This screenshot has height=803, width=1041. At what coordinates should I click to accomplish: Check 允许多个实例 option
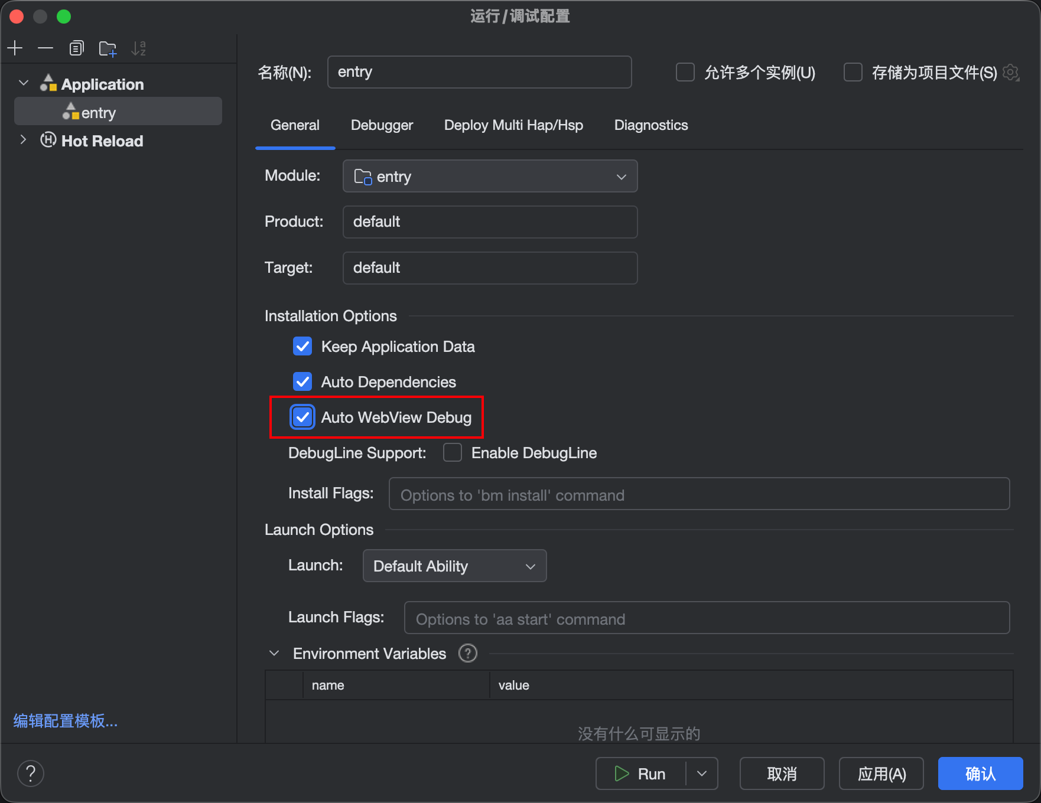(685, 72)
